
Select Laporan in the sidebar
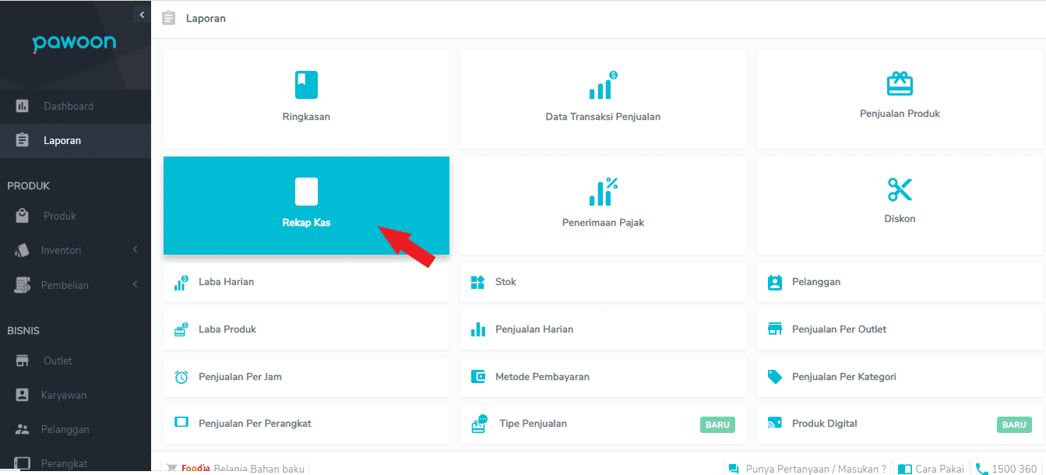pos(76,141)
